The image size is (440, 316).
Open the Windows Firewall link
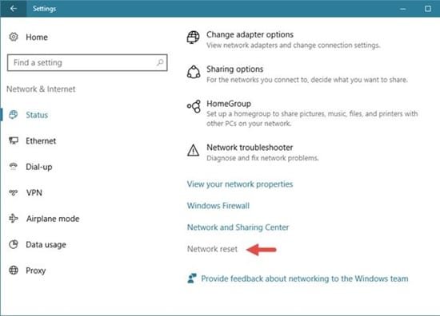pyautogui.click(x=218, y=206)
